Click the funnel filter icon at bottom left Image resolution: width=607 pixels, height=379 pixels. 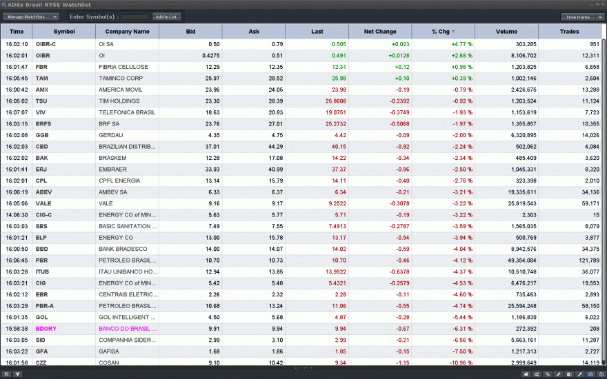[x=17, y=374]
